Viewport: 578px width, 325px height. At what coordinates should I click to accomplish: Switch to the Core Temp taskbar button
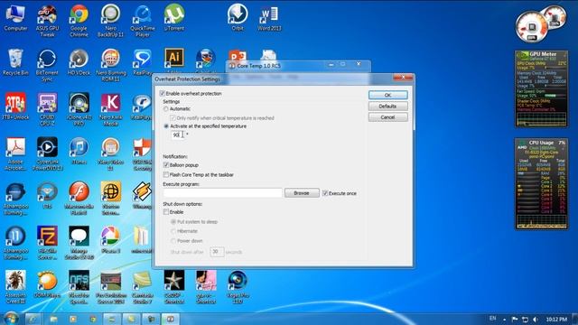point(170,319)
